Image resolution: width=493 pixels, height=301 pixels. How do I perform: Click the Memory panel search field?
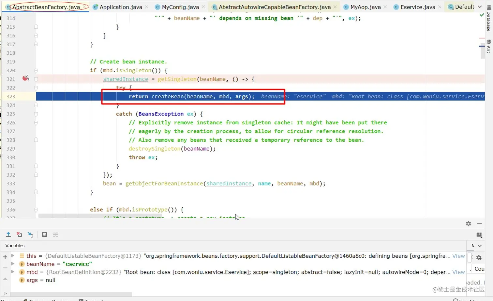click(470, 257)
